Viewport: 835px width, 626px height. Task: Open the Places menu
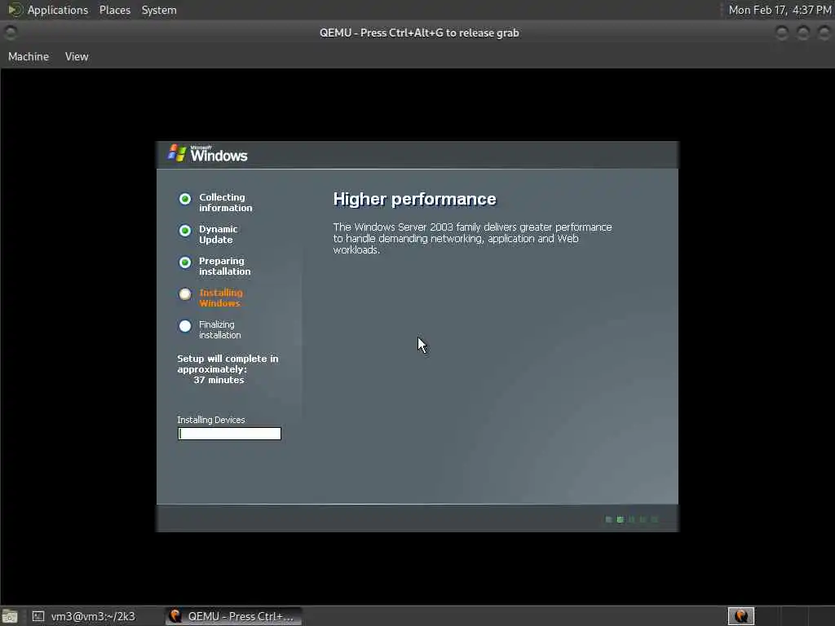coord(114,10)
